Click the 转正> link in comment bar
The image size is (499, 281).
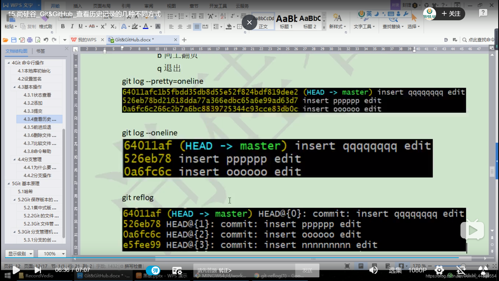coord(225,271)
